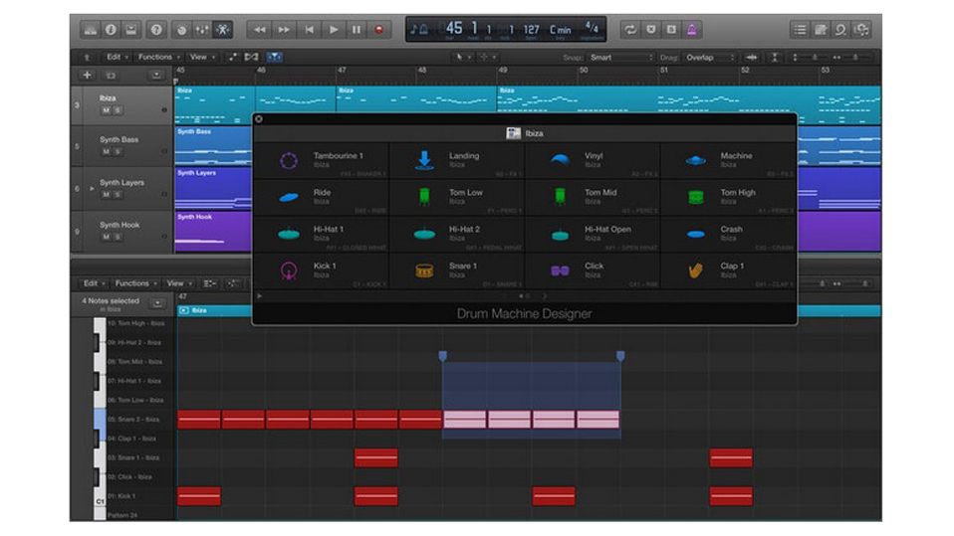Select the Snare 1 drum pad
Viewport: 954px width, 536px height.
[457, 270]
